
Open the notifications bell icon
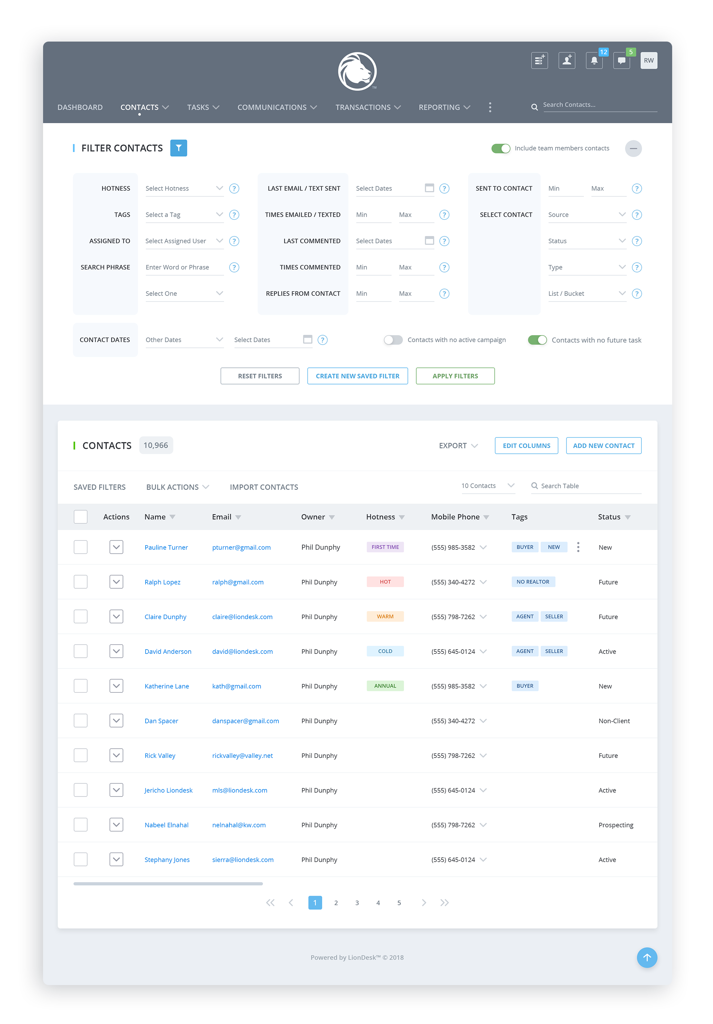click(x=594, y=60)
